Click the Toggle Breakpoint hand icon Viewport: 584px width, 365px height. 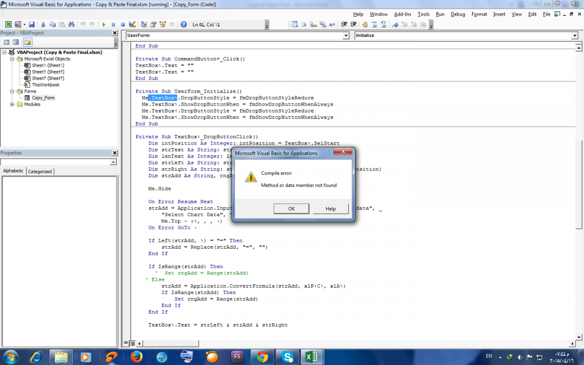coord(365,24)
